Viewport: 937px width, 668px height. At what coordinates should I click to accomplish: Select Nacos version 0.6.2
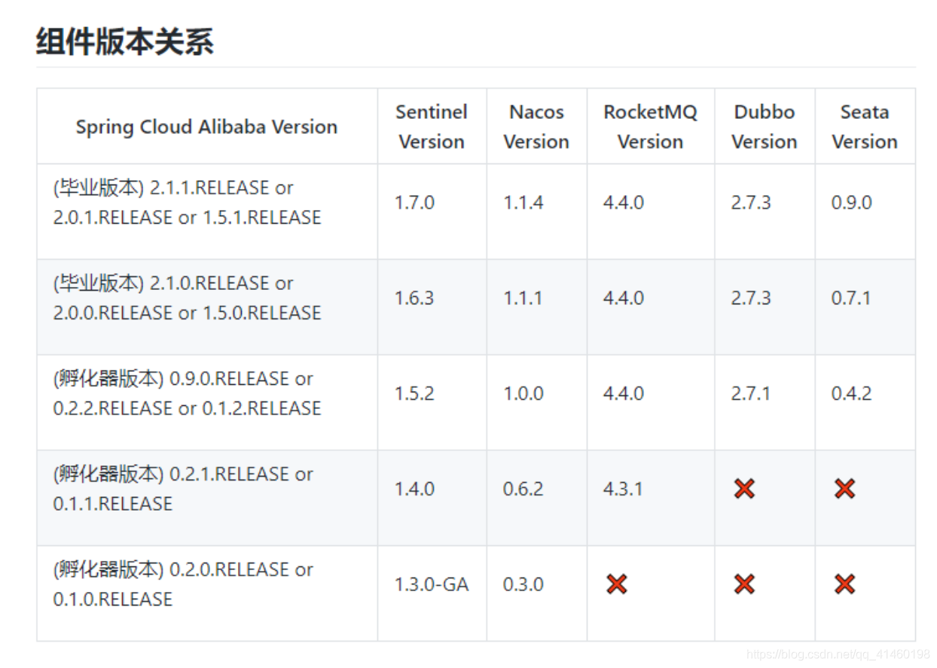[523, 489]
